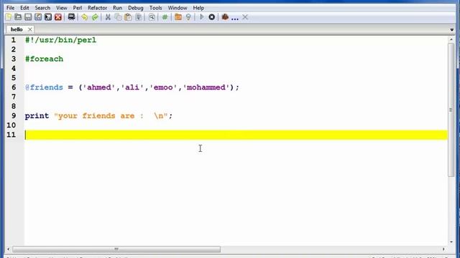Click the Select All toolbar icon
The image size is (460, 258).
click(x=139, y=17)
